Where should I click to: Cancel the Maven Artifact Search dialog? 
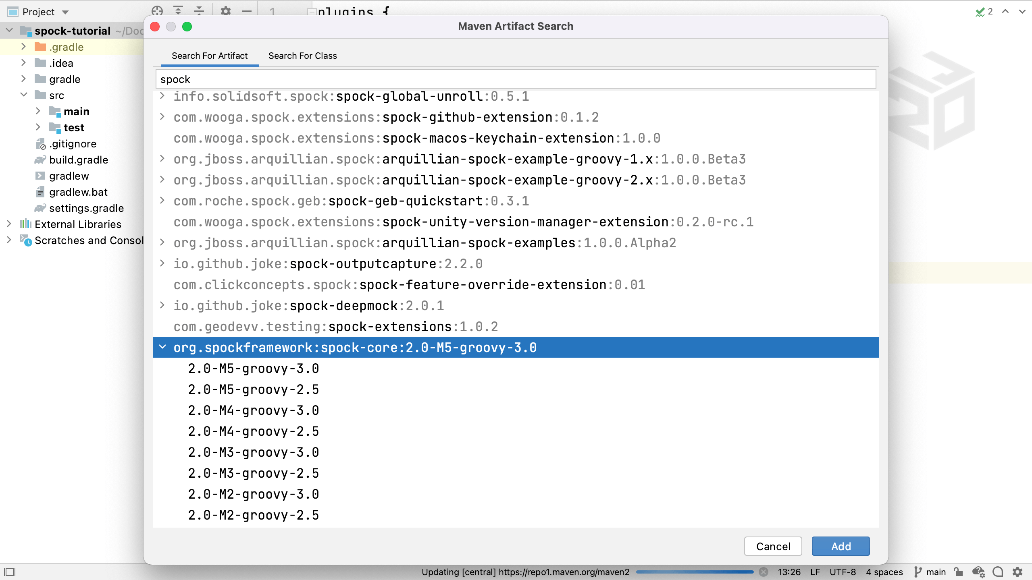tap(772, 546)
